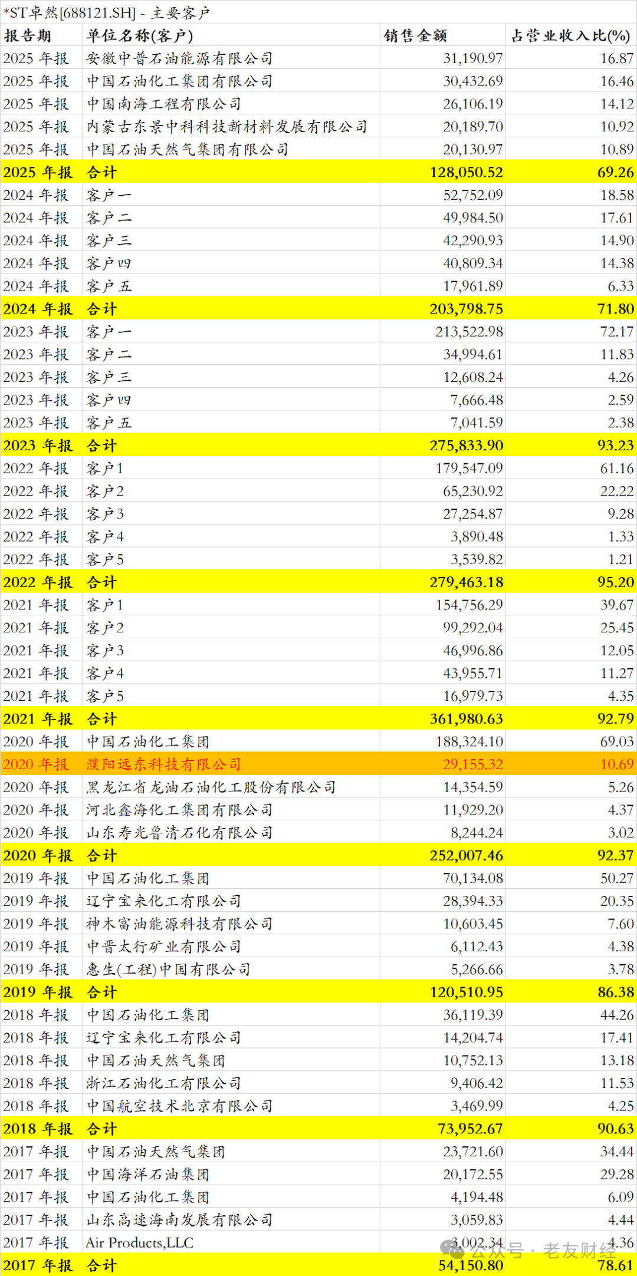Click the 报告期 column header
637x1276 pixels.
click(28, 36)
